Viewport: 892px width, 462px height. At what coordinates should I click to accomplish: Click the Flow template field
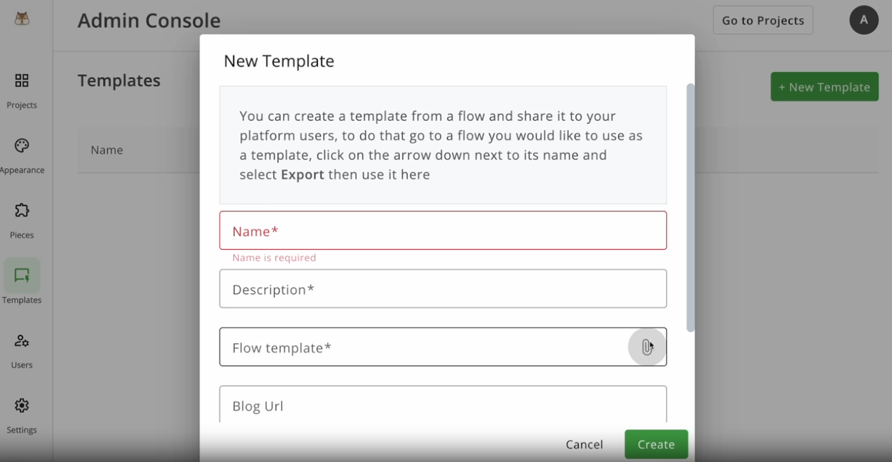(x=443, y=347)
